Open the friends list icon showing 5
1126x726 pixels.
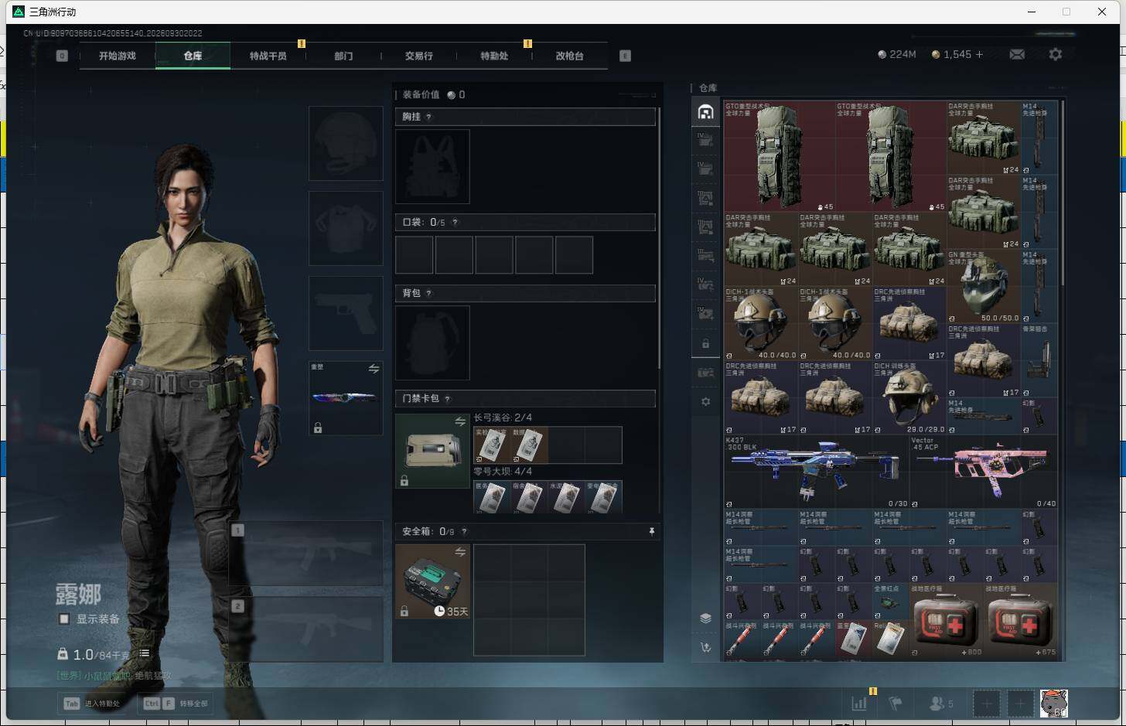(941, 704)
